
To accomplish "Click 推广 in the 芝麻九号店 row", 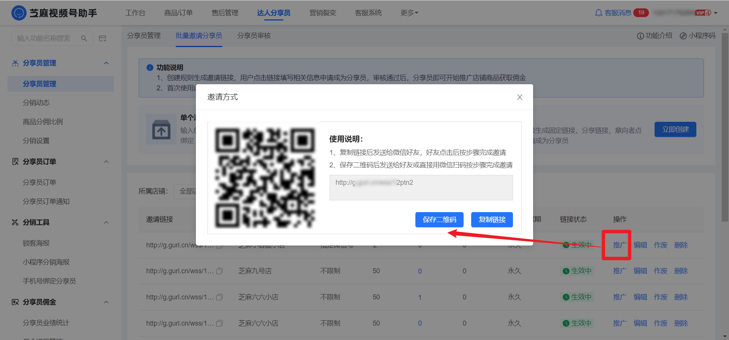I will click(620, 271).
